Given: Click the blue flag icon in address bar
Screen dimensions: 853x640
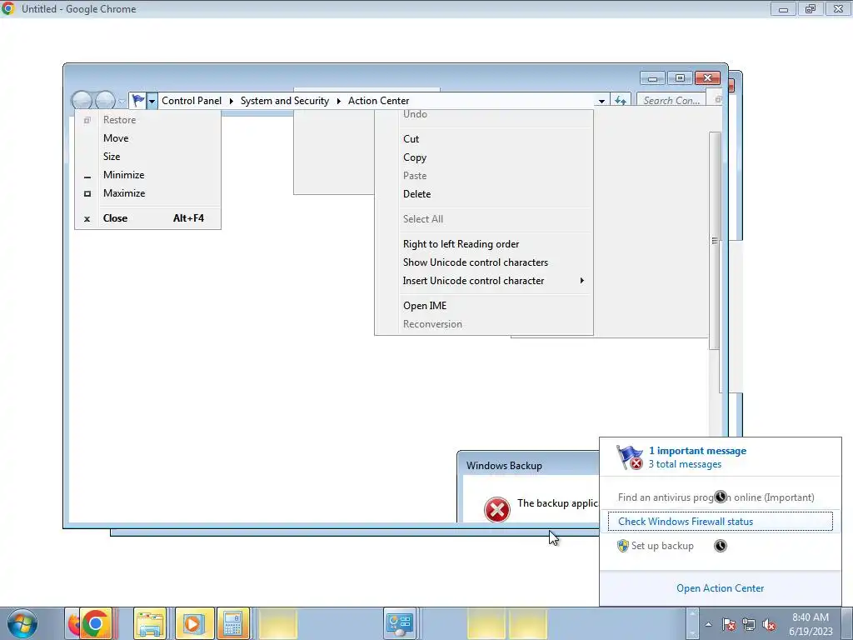Looking at the screenshot, I should tap(138, 101).
